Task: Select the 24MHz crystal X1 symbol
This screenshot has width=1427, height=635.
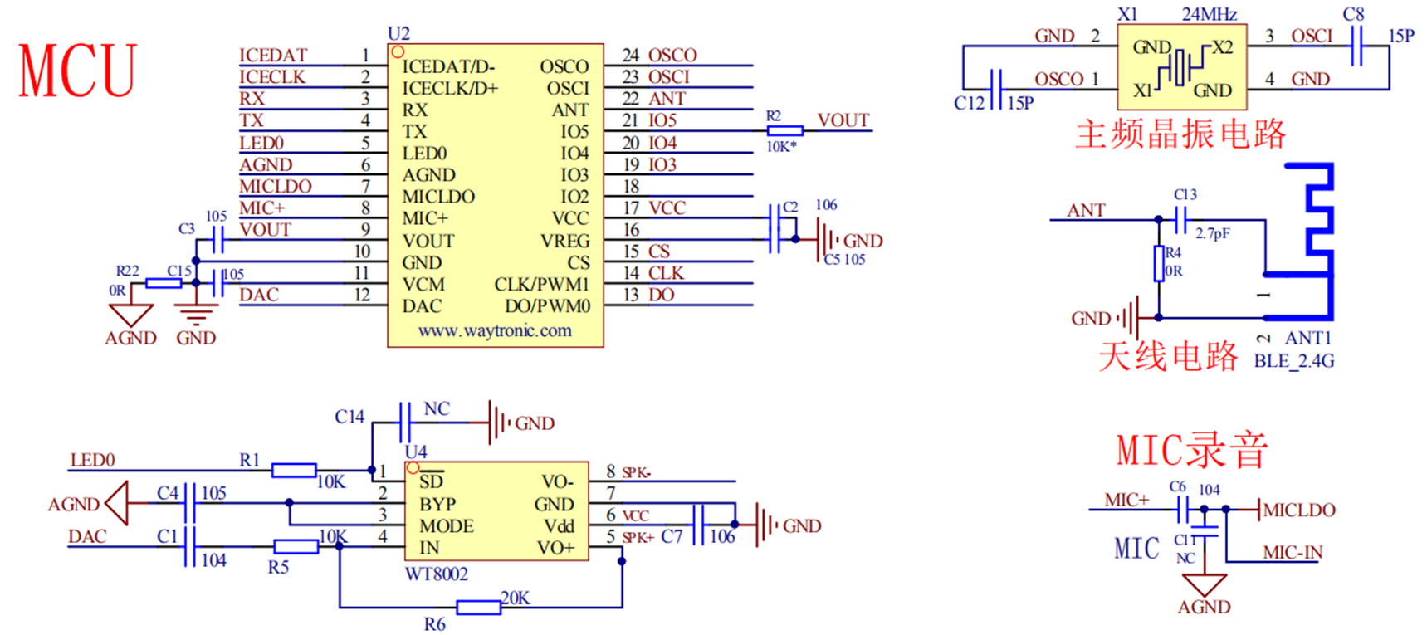Action: tap(1182, 67)
